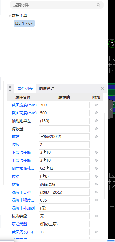Toggle 附加 option for 上部通长筋 row
Viewport: 115px width, 242px height.
pos(96,160)
